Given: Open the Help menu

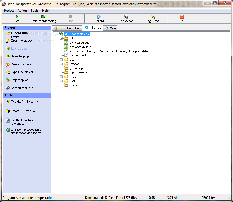Looking at the screenshot, I should (45, 11).
